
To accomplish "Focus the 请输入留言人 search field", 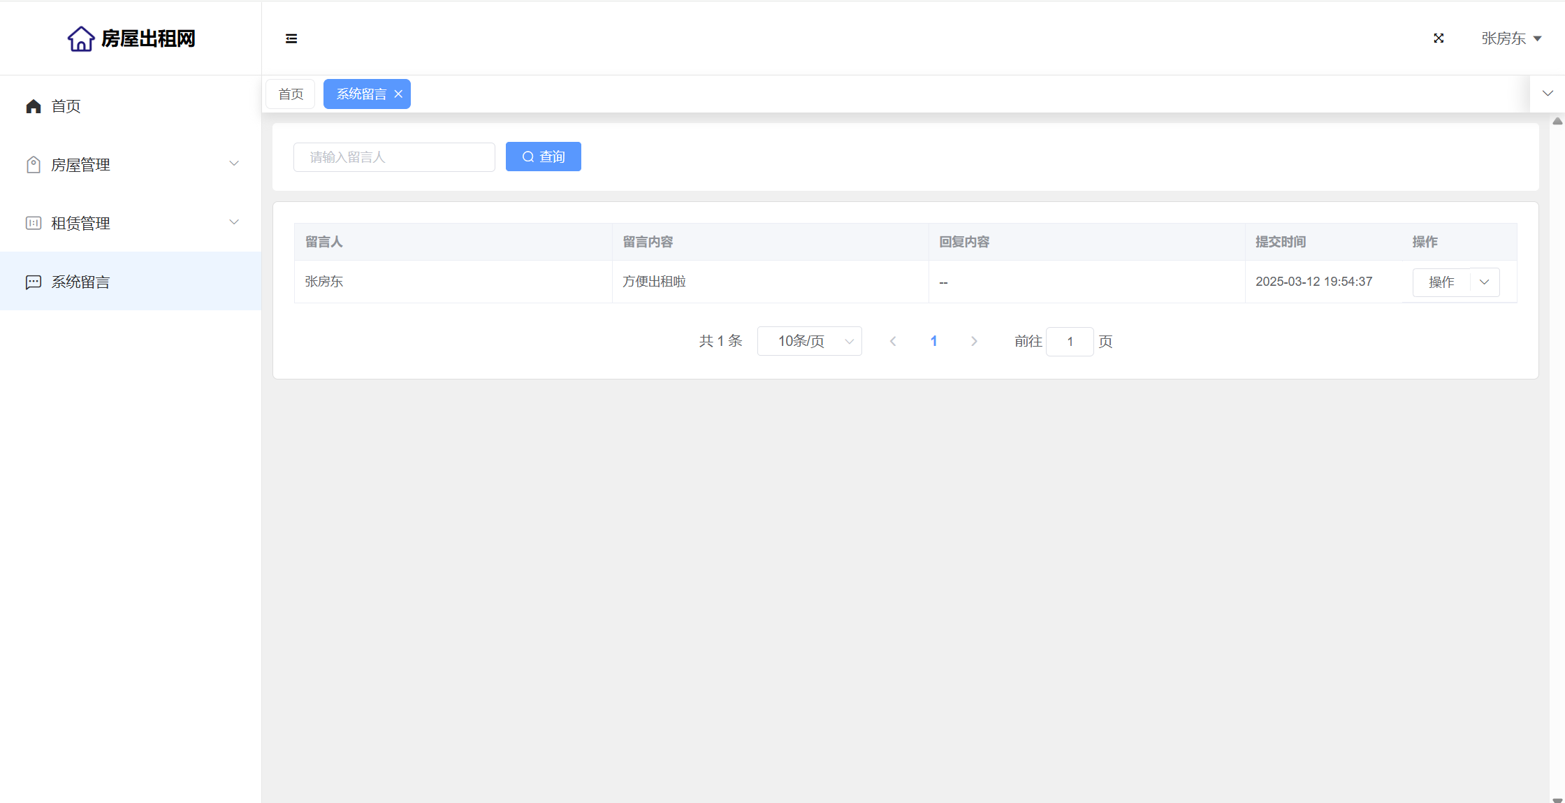I will [x=394, y=157].
